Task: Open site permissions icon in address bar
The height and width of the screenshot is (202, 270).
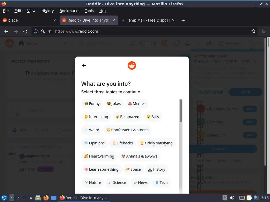Action: (50, 31)
